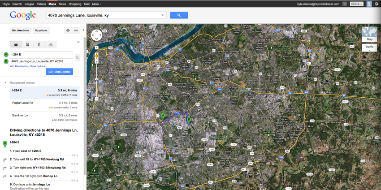Switch to public transit travel mode
This screenshot has width=381, height=190.
pos(28,45)
